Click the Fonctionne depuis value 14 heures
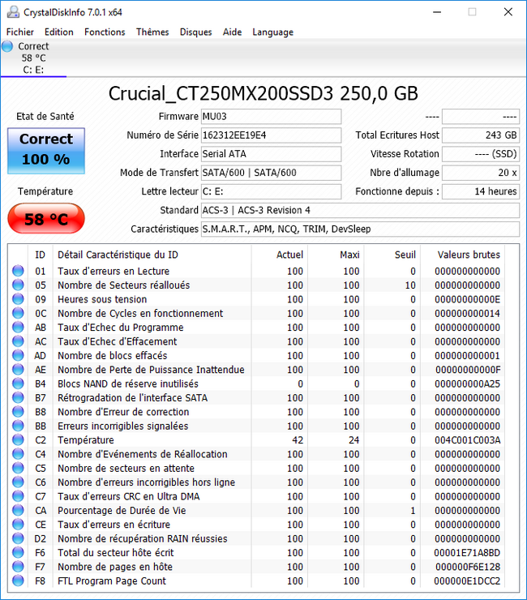 [x=481, y=191]
